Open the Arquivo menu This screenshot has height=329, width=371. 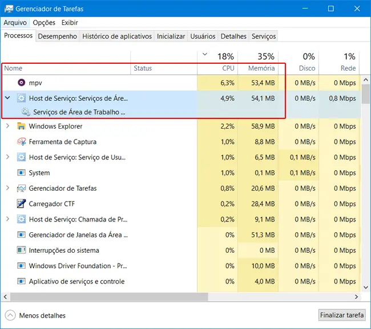point(15,23)
